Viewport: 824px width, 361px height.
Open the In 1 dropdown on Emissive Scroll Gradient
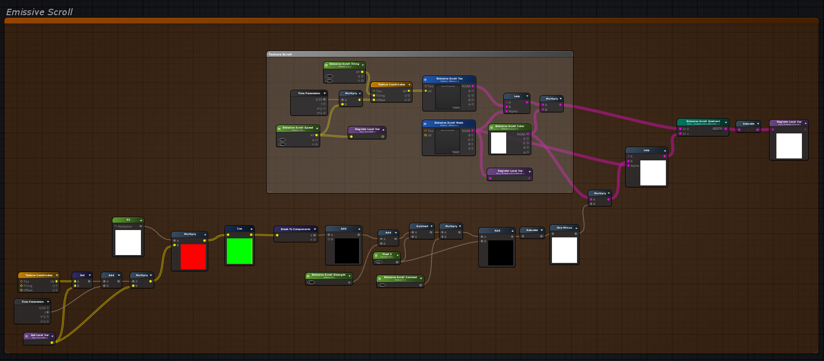717,129
